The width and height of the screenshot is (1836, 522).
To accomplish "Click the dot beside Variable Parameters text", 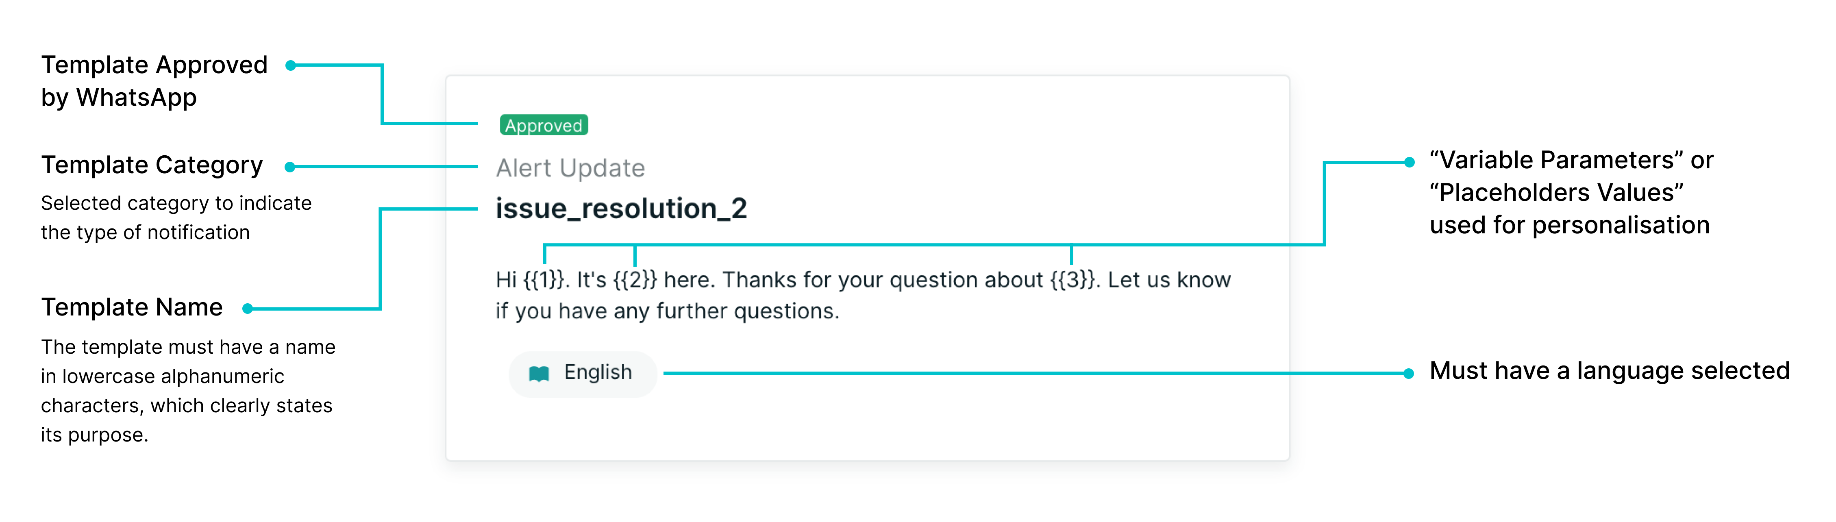I will [x=1409, y=163].
